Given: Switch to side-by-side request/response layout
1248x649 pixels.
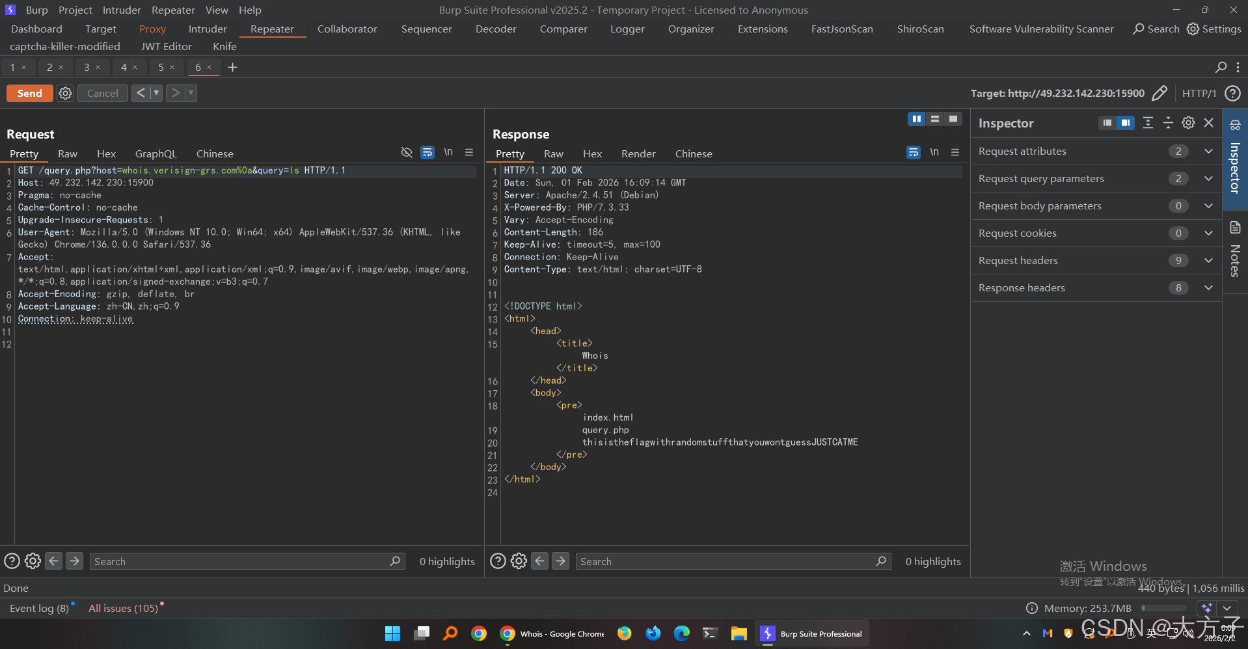Looking at the screenshot, I should (917, 119).
